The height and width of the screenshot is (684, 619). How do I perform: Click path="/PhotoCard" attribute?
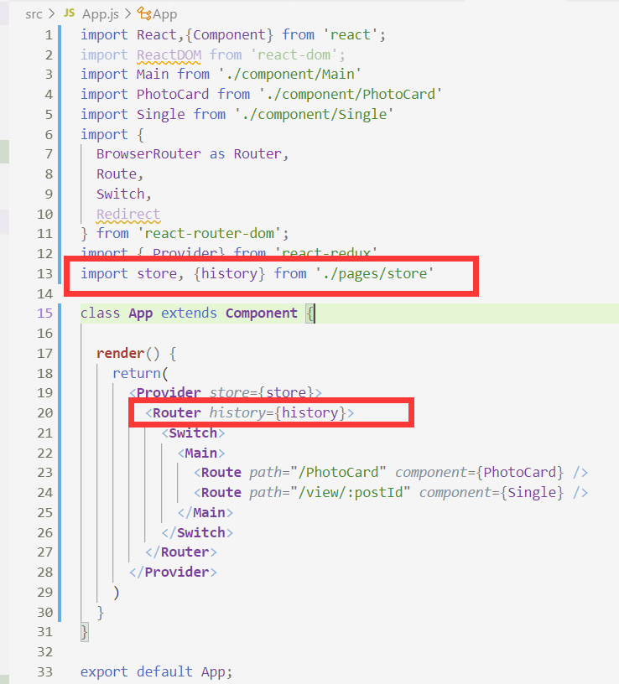click(318, 473)
